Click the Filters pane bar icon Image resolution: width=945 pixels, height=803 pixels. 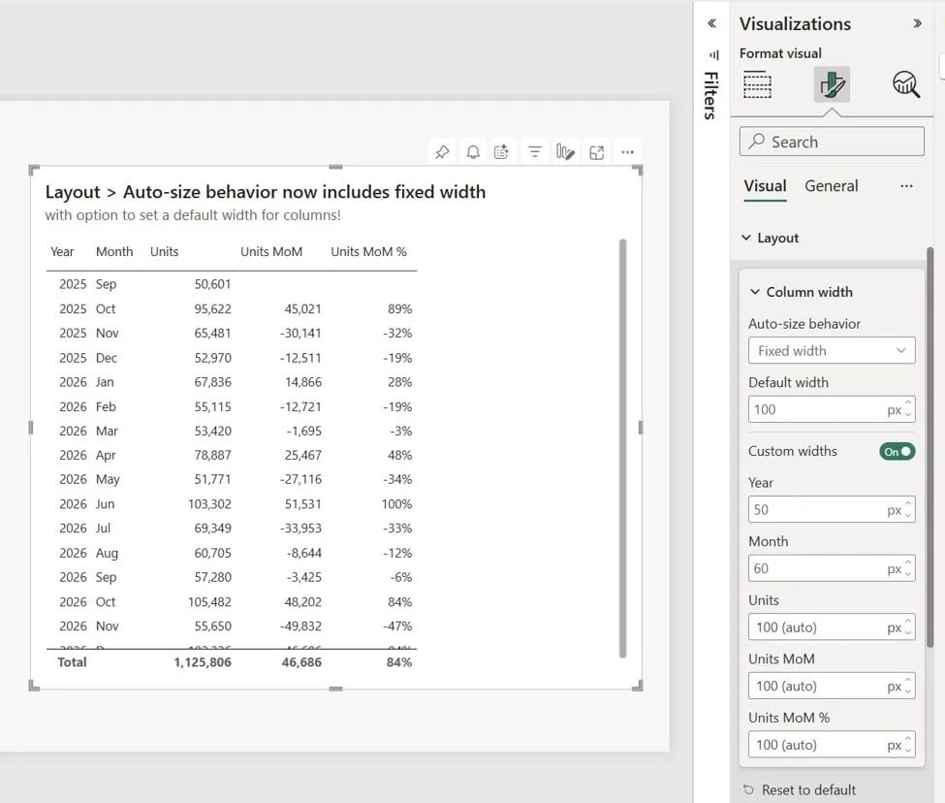click(x=714, y=55)
